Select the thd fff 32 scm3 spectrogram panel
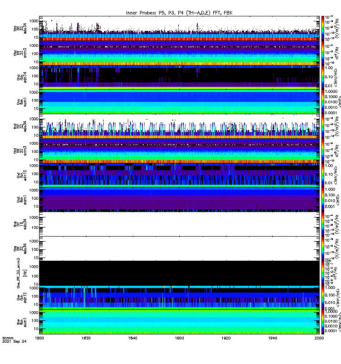The width and height of the screenshot is (341, 364). pos(179,151)
